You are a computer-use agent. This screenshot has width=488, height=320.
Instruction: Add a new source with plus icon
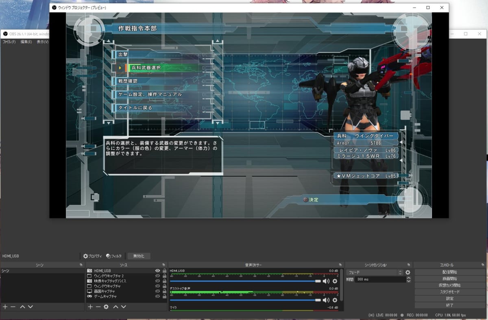[90, 307]
